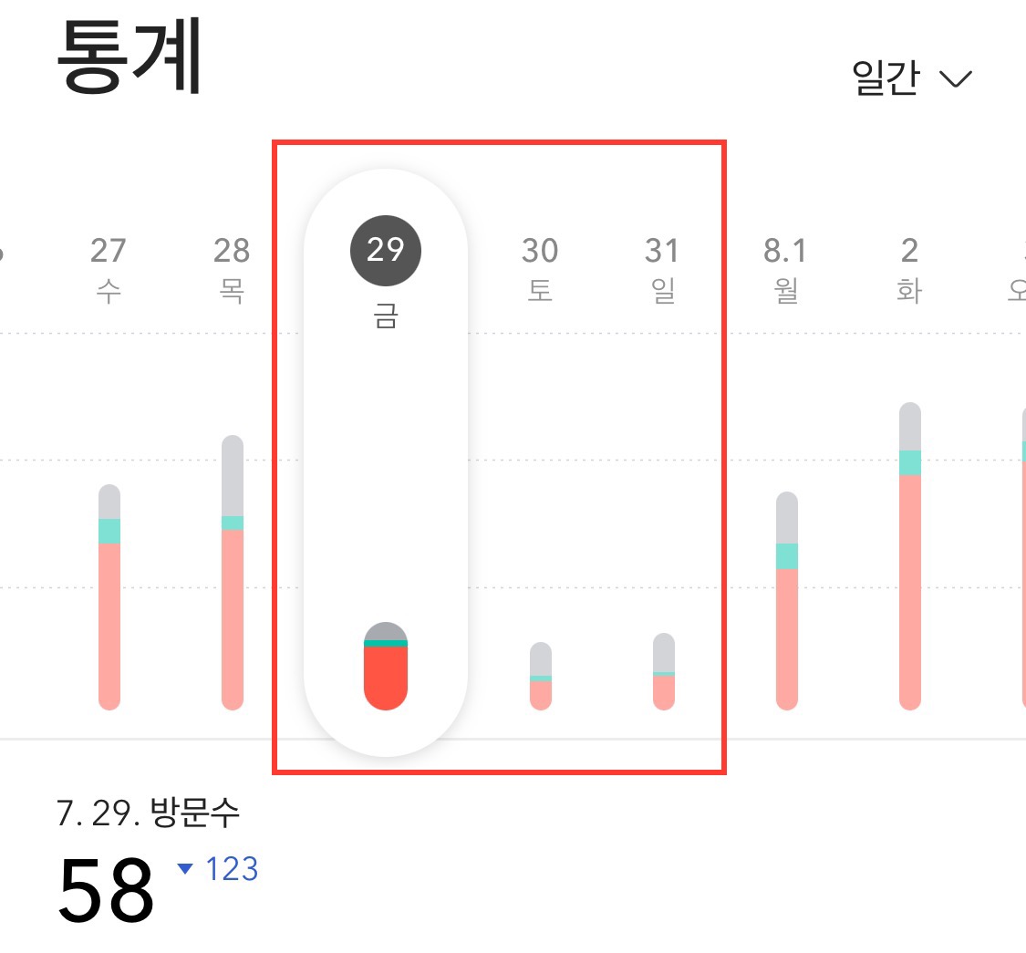Image resolution: width=1026 pixels, height=953 pixels.
Task: Select the bar for August 2 Tuesday
Action: pos(909,556)
